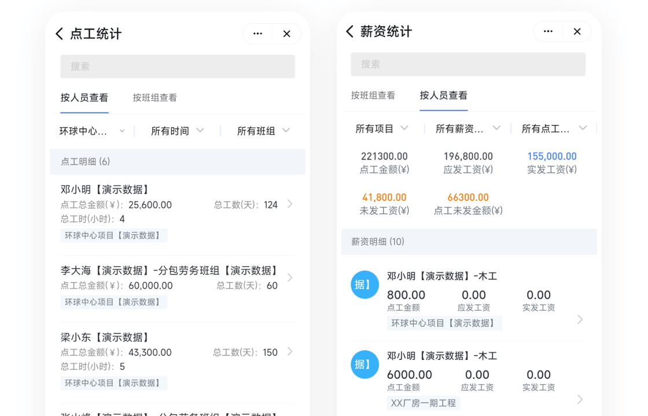This screenshot has height=416, width=648.
Task: Open 邓小明 point-work detail arrow
Action: tap(290, 204)
